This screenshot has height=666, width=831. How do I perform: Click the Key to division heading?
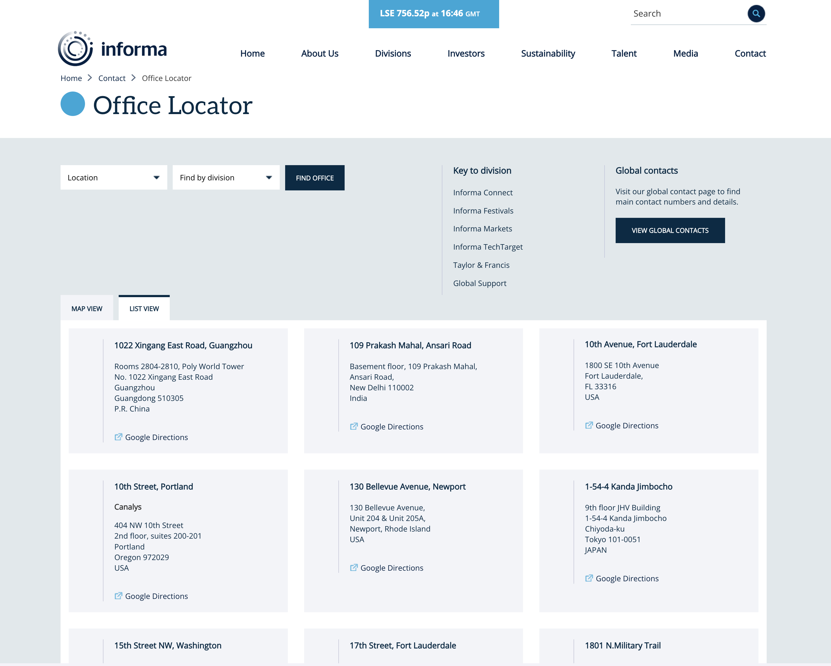click(x=482, y=170)
